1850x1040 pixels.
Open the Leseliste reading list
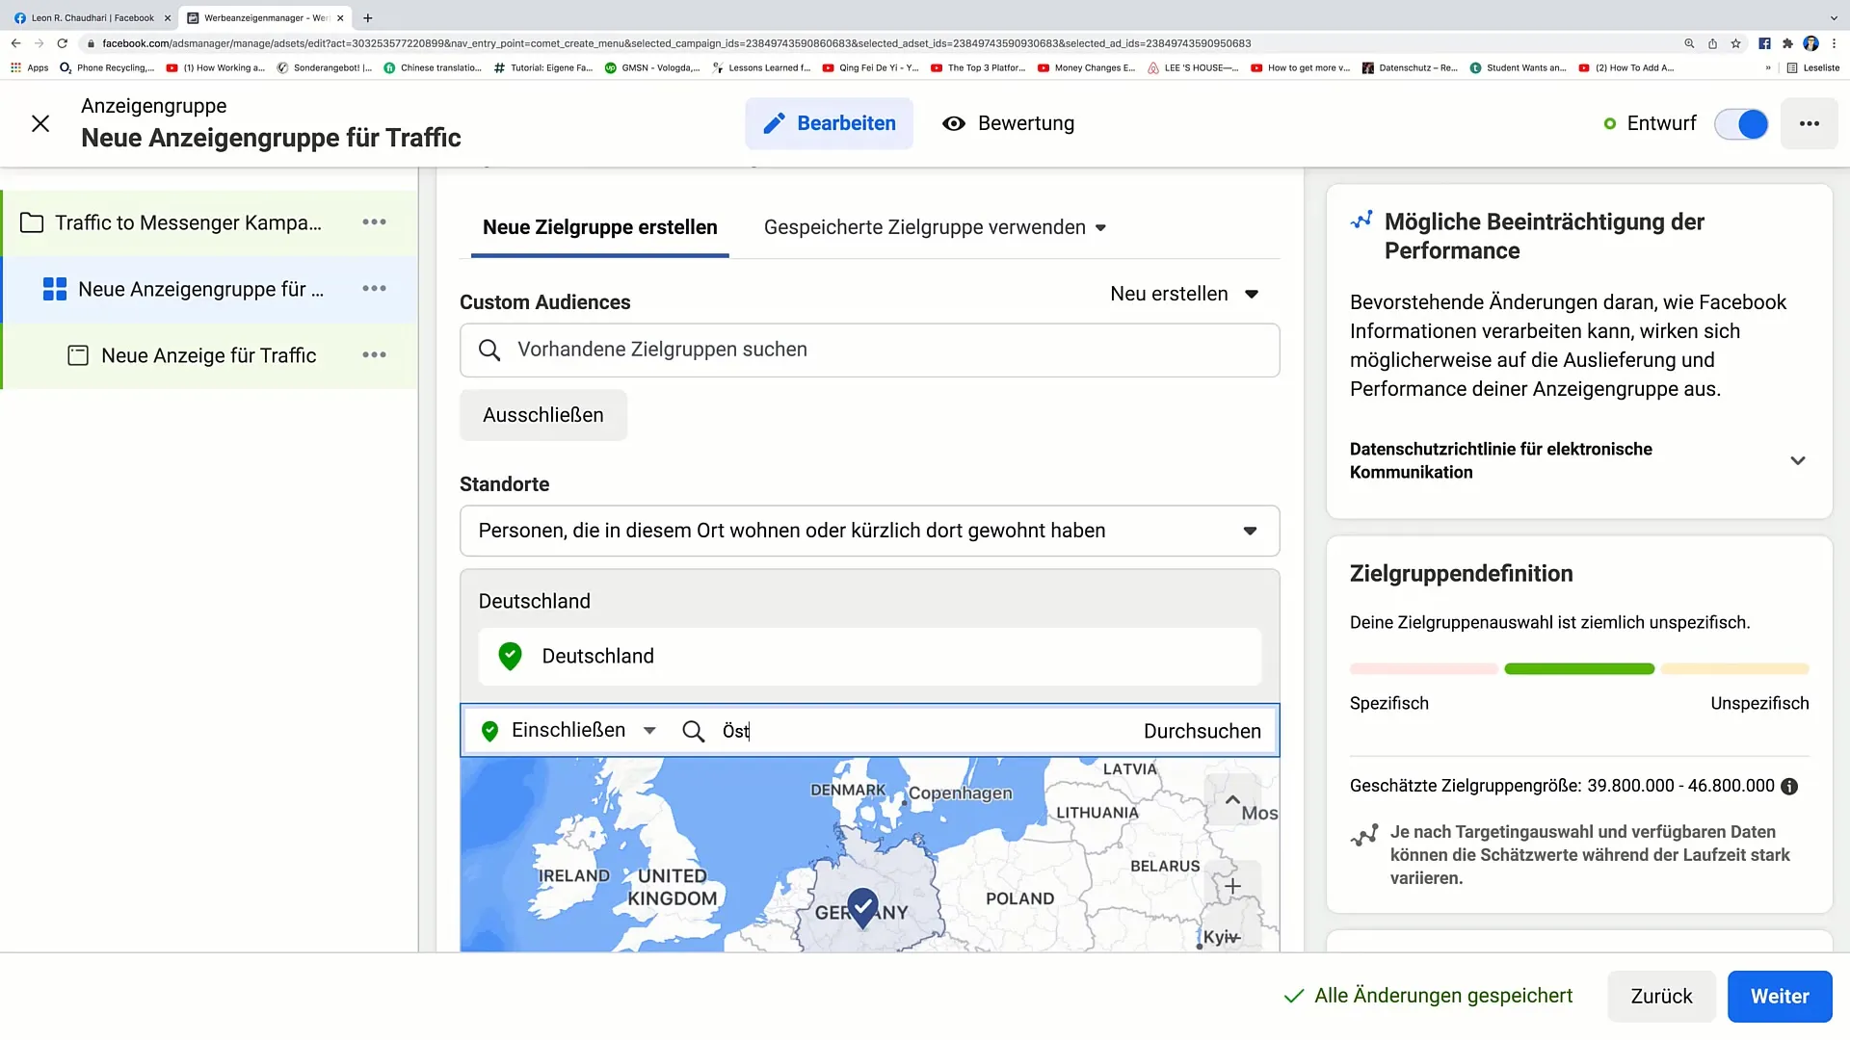pyautogui.click(x=1813, y=67)
